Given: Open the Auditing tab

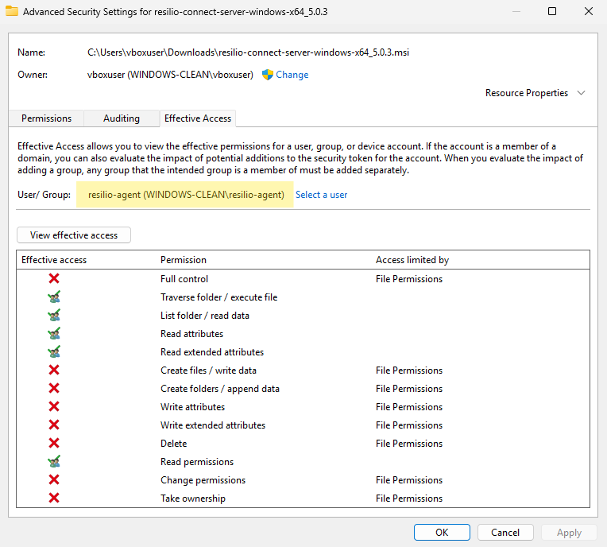Looking at the screenshot, I should [122, 118].
